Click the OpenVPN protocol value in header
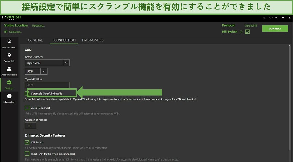 (251, 25)
